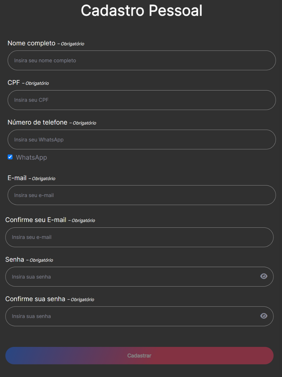Click the Cadastro Pessoal page title
Screen dimensions: 282x377
coord(142,10)
